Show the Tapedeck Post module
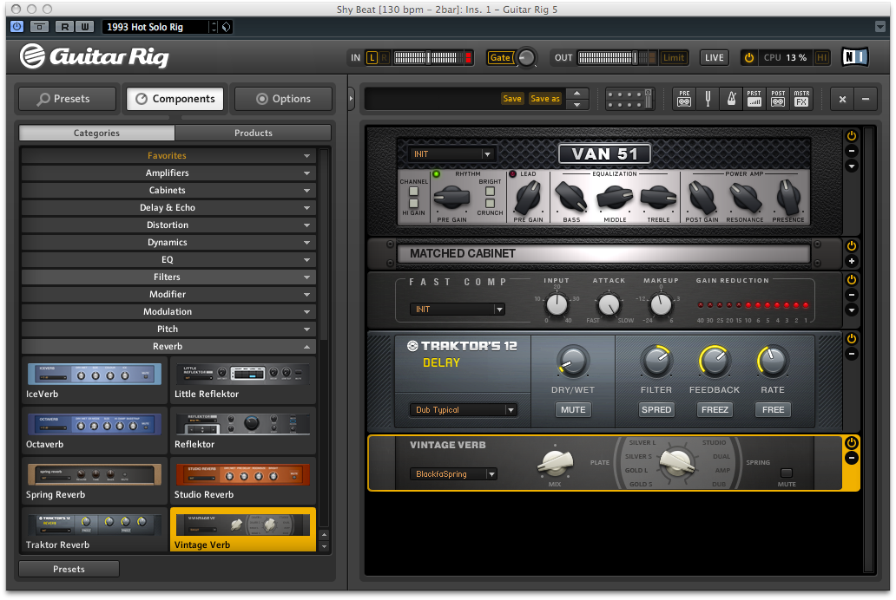Screen dimensions: 896x600 [x=778, y=99]
